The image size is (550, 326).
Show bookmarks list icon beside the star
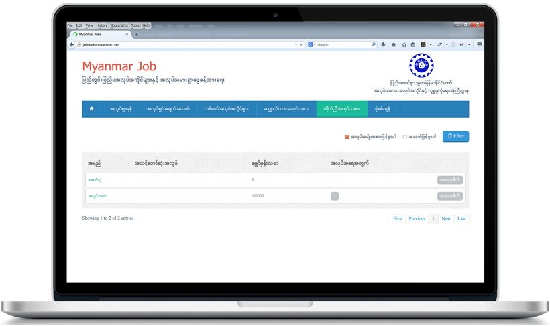click(x=413, y=44)
